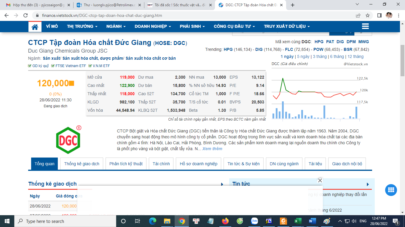Click the ENG language indicator
Viewport: 405px width, 227px height.
[363, 221]
